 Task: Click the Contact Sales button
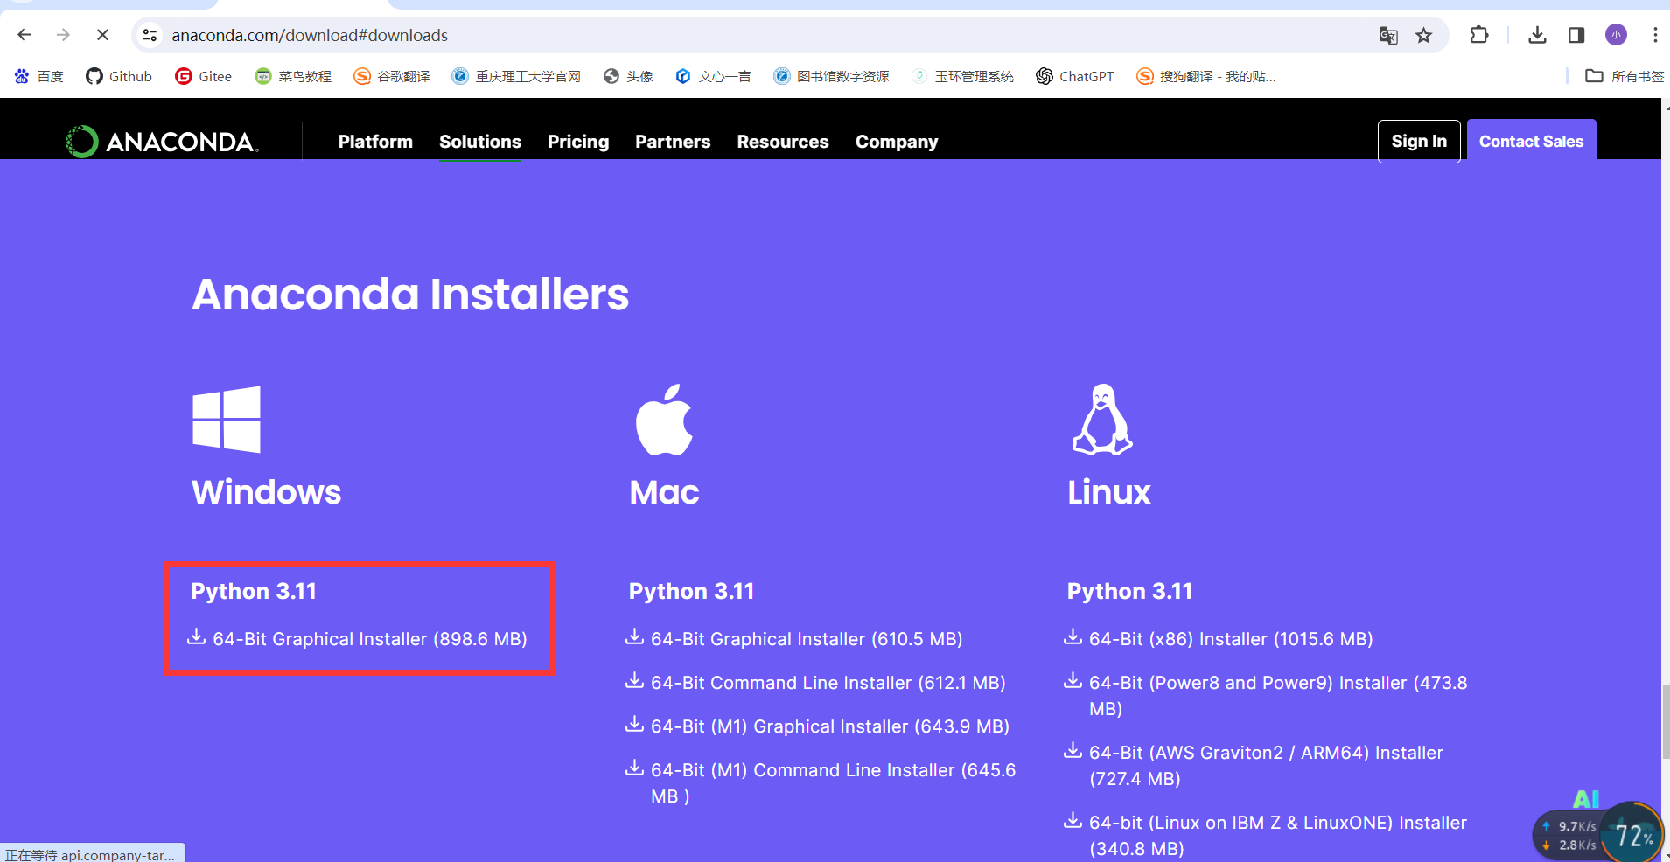click(x=1532, y=142)
